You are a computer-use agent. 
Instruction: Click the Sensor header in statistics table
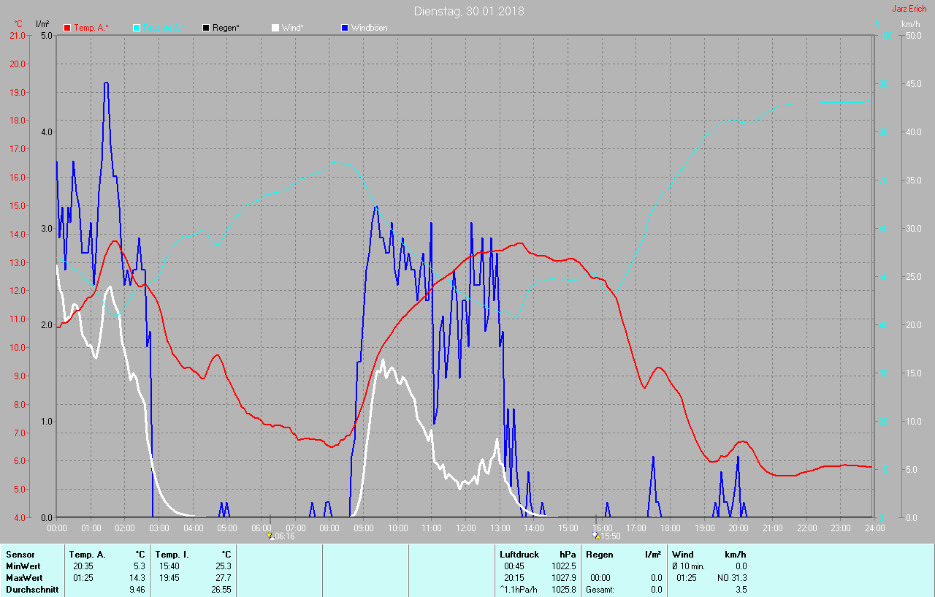pyautogui.click(x=20, y=555)
